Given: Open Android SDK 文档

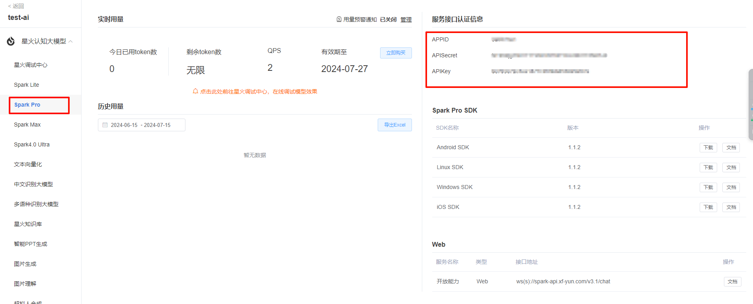Looking at the screenshot, I should [731, 148].
